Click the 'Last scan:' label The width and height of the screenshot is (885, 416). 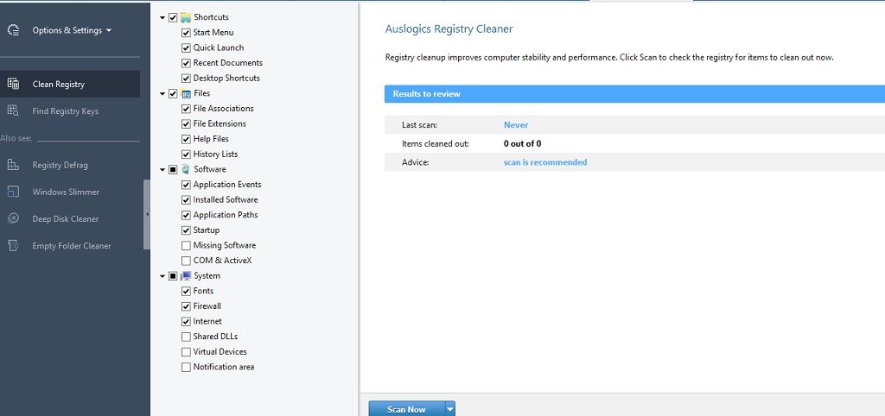(419, 125)
